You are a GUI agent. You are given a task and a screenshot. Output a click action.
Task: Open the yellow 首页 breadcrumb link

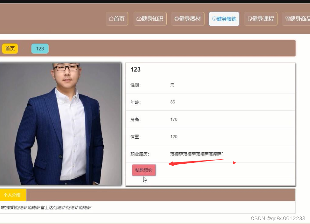pyautogui.click(x=10, y=48)
